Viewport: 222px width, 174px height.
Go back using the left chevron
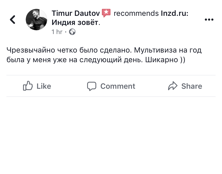tap(13, 19)
